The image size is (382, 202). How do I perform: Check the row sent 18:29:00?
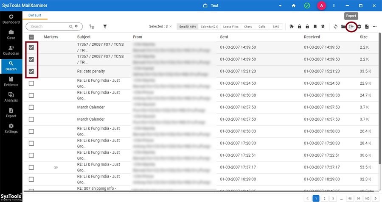31,180
